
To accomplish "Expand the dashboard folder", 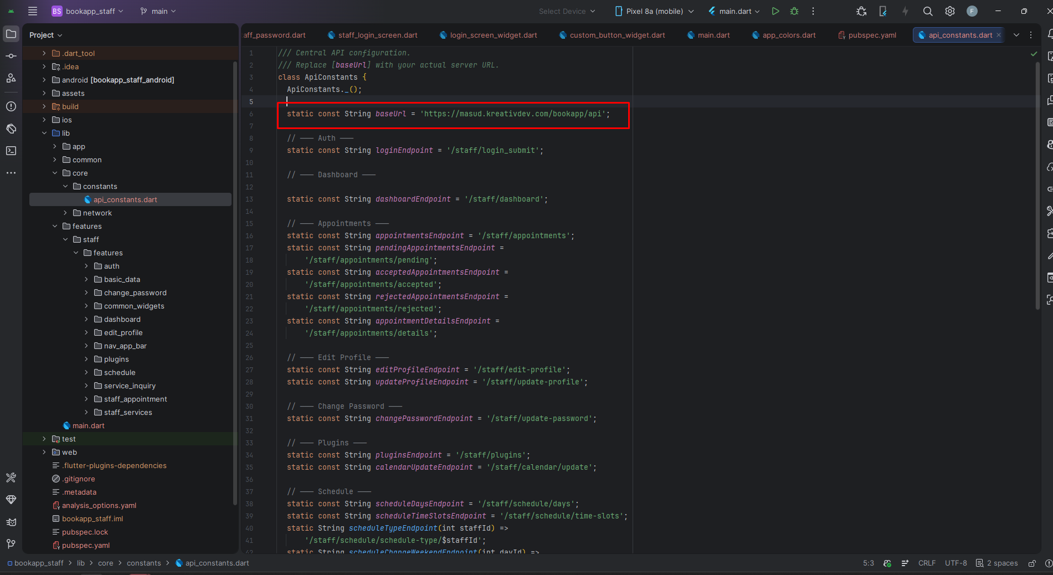I will click(x=86, y=319).
